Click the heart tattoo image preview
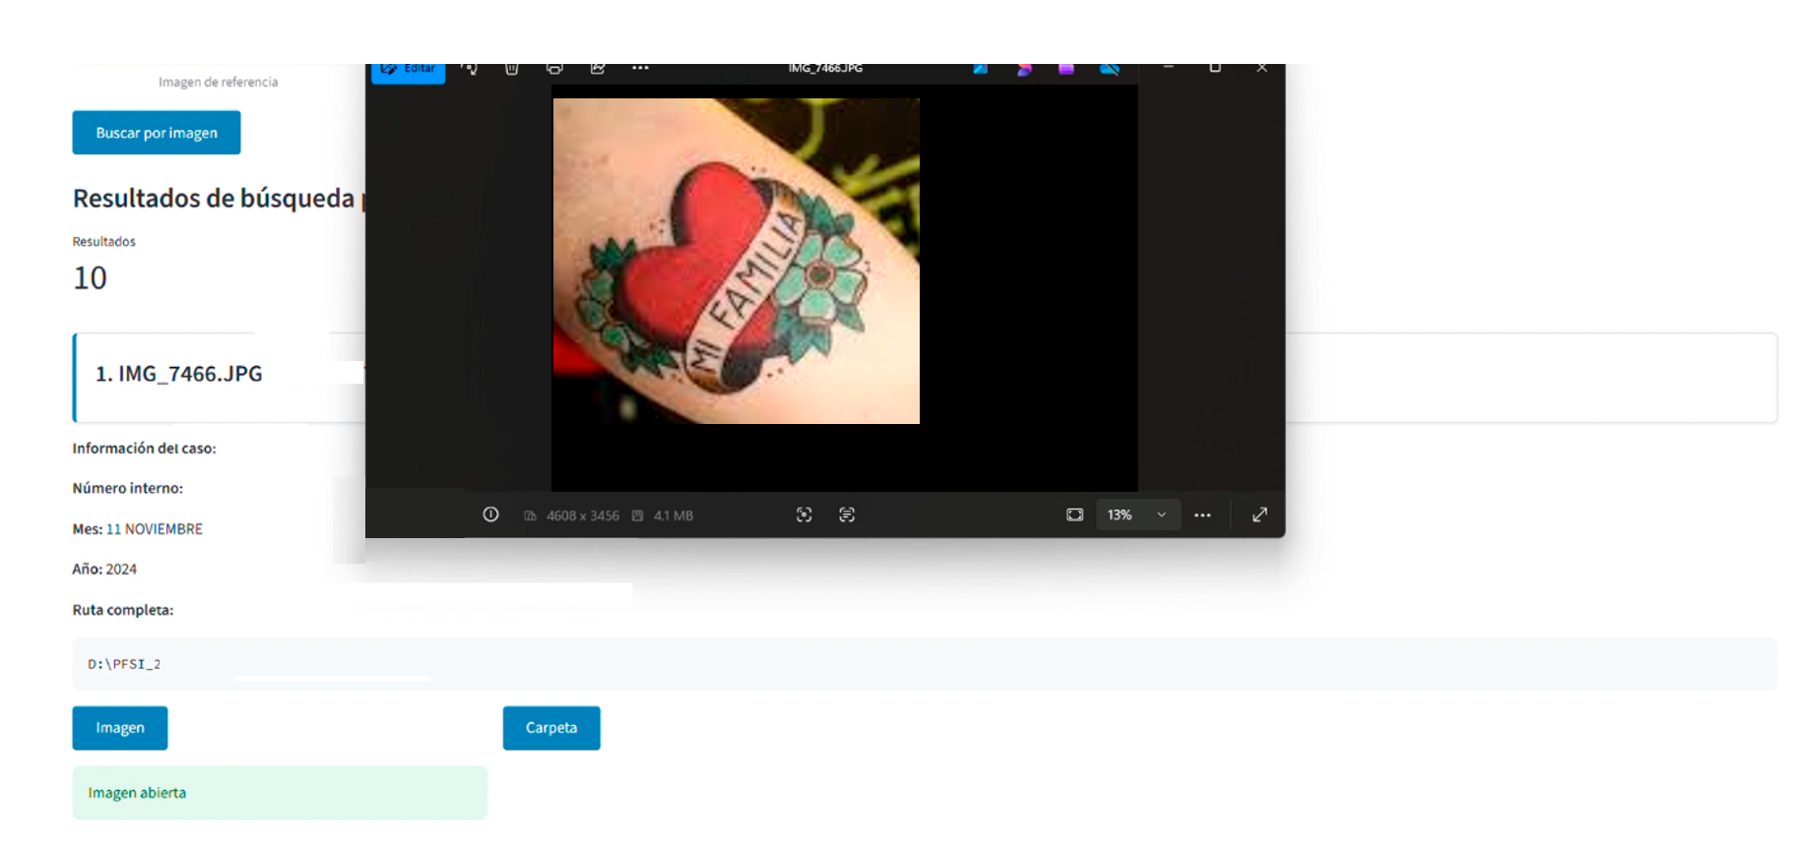Image resolution: width=1804 pixels, height=848 pixels. pos(736,261)
